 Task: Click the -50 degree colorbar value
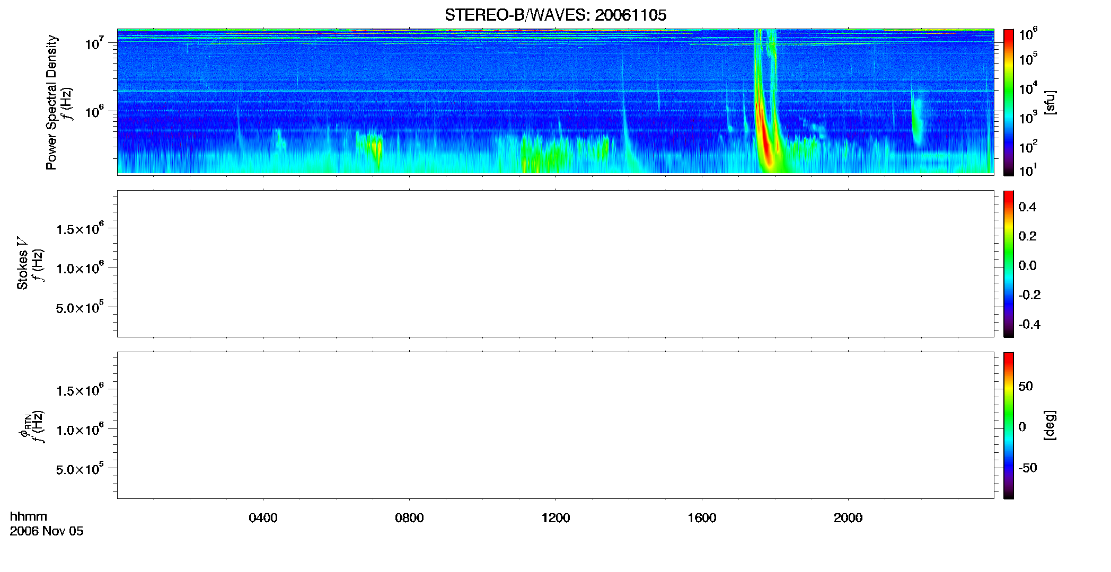(x=1028, y=468)
